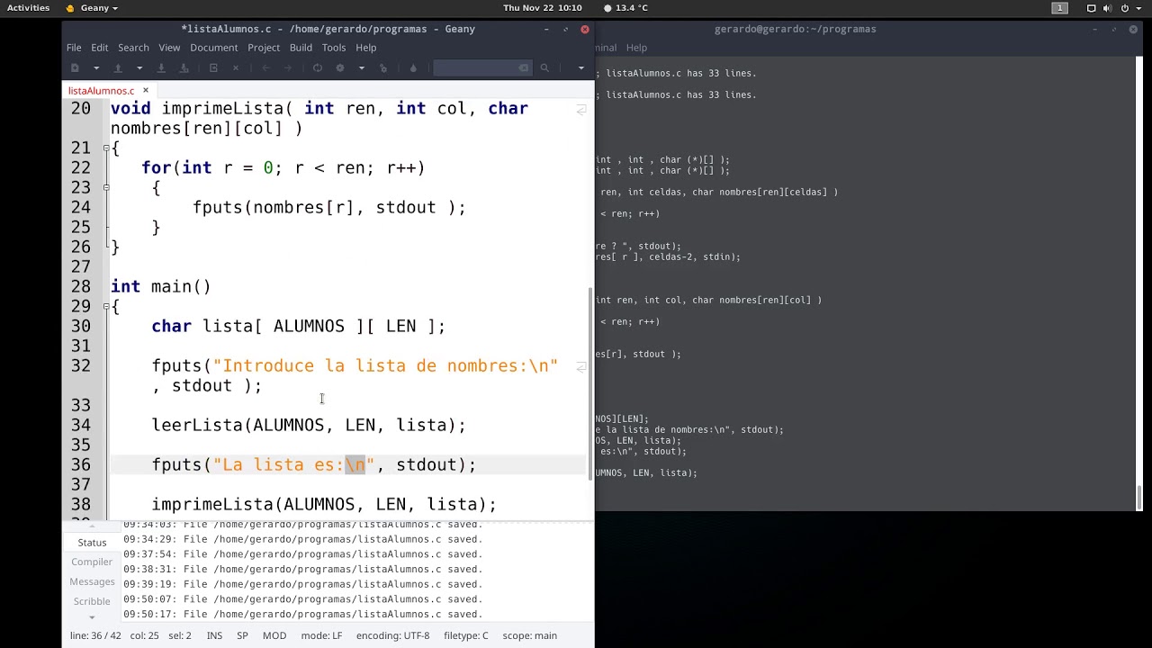Close the listaAlumnos.c tab
The height and width of the screenshot is (648, 1152).
145,91
